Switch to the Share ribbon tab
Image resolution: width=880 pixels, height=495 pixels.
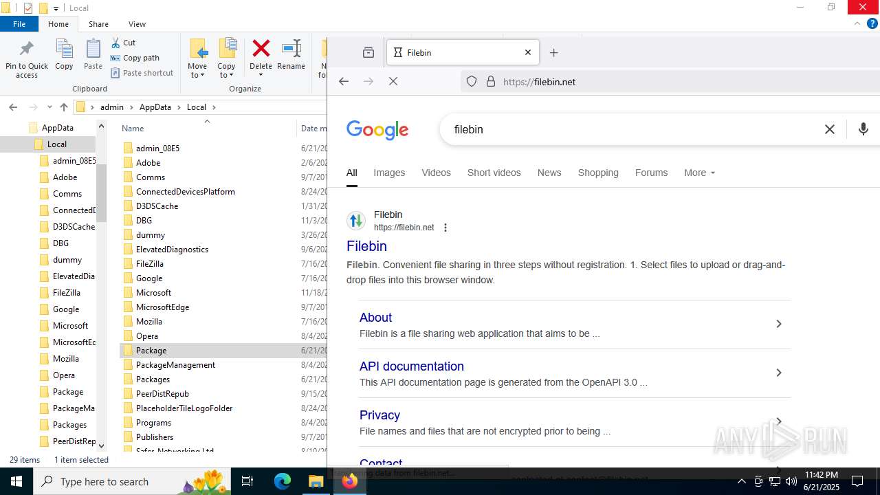click(x=98, y=24)
